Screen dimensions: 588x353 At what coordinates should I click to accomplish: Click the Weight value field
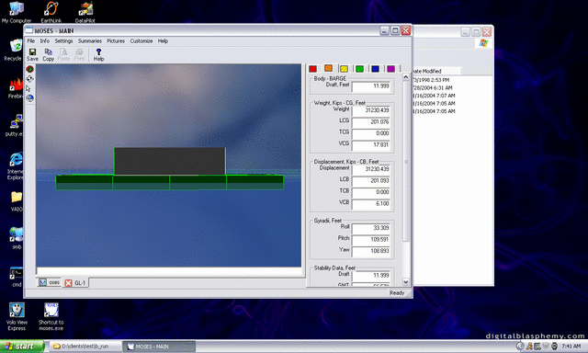click(x=371, y=110)
